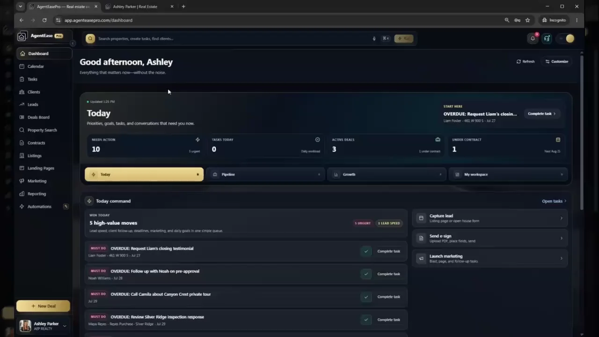Viewport: 599px width, 337px height.
Task: Click the New Deal button
Action: click(x=43, y=306)
